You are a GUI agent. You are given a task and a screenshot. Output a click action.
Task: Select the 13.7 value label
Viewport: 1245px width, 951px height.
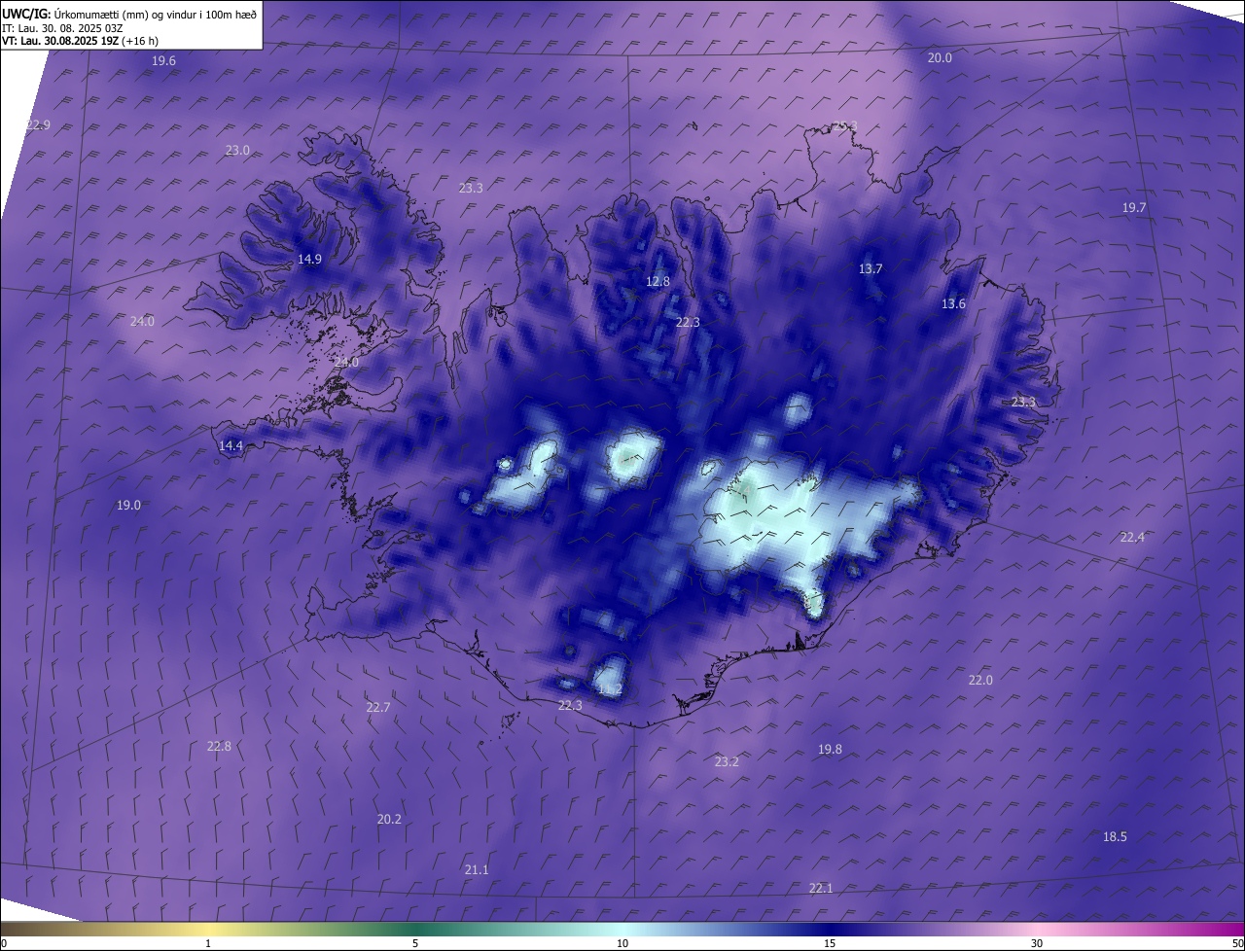pos(871,269)
